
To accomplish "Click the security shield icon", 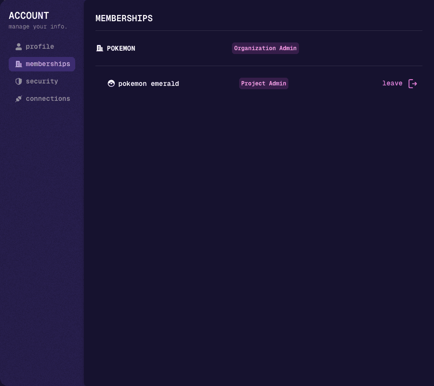I will 18,82.
